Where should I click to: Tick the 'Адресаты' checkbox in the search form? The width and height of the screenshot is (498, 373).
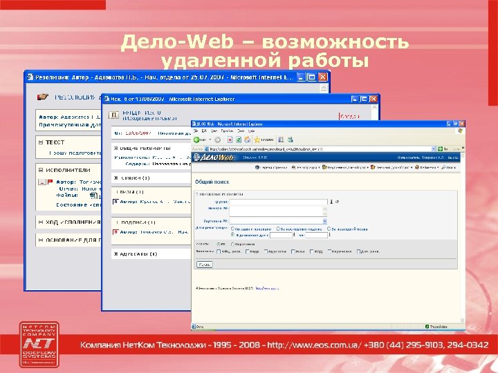266,251
